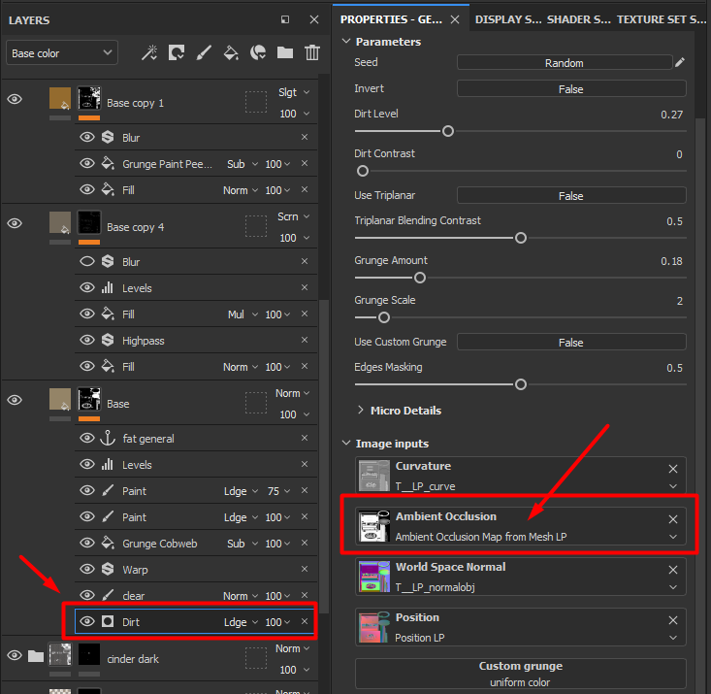This screenshot has width=711, height=694.
Task: Click the cinder dark folder icon
Action: (35, 656)
